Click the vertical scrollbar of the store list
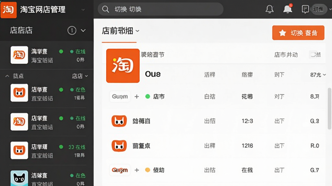 pyautogui.click(x=329, y=108)
